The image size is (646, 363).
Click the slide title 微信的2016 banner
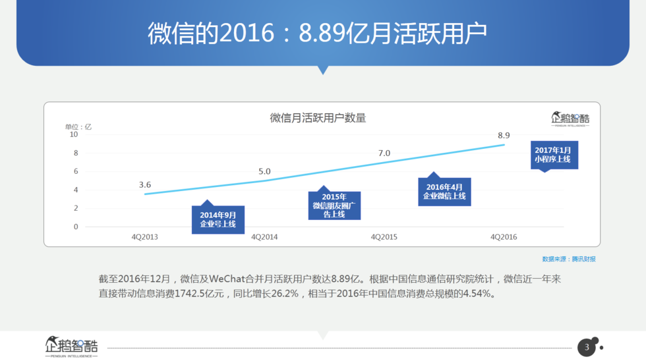322,34
